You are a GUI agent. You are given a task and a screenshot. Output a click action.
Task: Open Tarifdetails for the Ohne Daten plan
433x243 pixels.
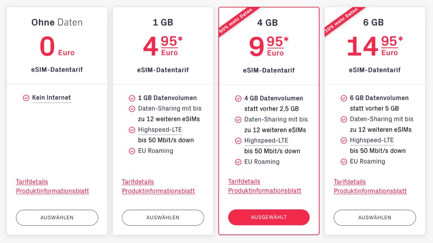(x=32, y=182)
